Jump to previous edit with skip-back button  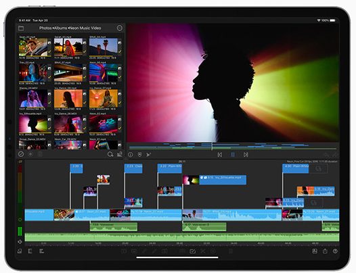220,155
